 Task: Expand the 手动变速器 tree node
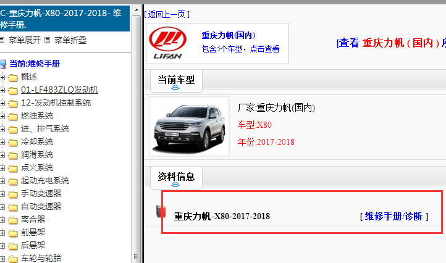click(x=2, y=194)
